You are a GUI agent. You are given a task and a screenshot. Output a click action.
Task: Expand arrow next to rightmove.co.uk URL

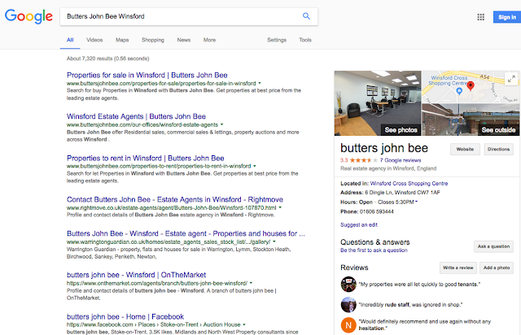280,208
